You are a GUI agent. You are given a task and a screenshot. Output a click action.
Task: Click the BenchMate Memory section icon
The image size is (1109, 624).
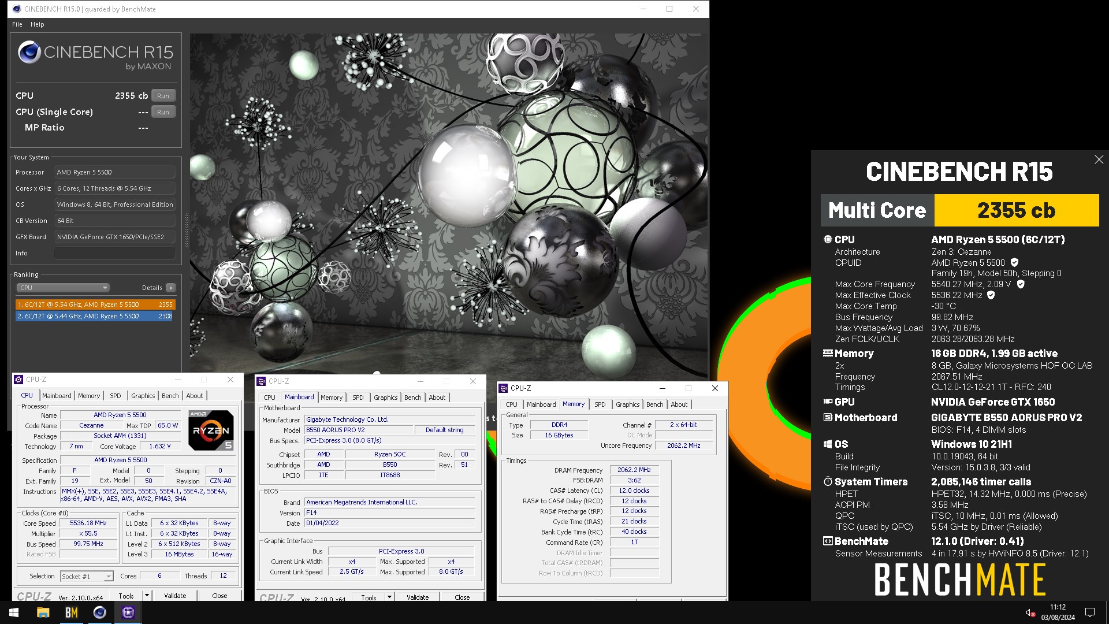[828, 353]
